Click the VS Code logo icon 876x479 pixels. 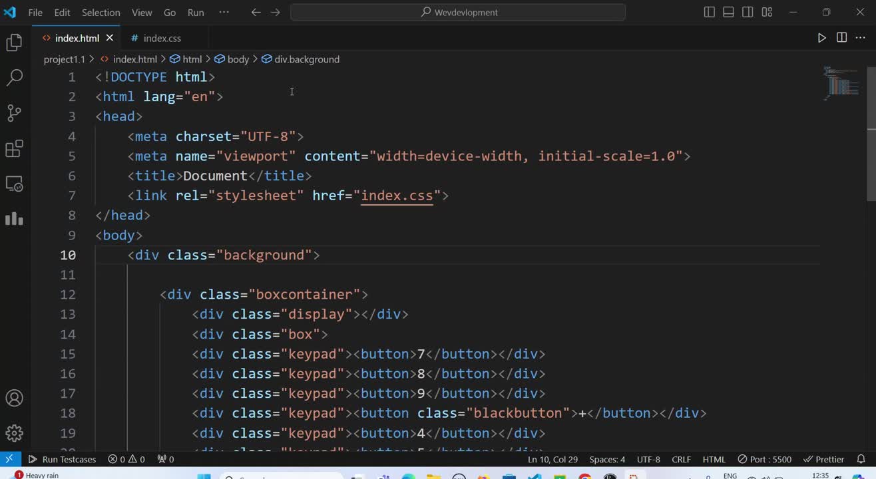coord(10,12)
